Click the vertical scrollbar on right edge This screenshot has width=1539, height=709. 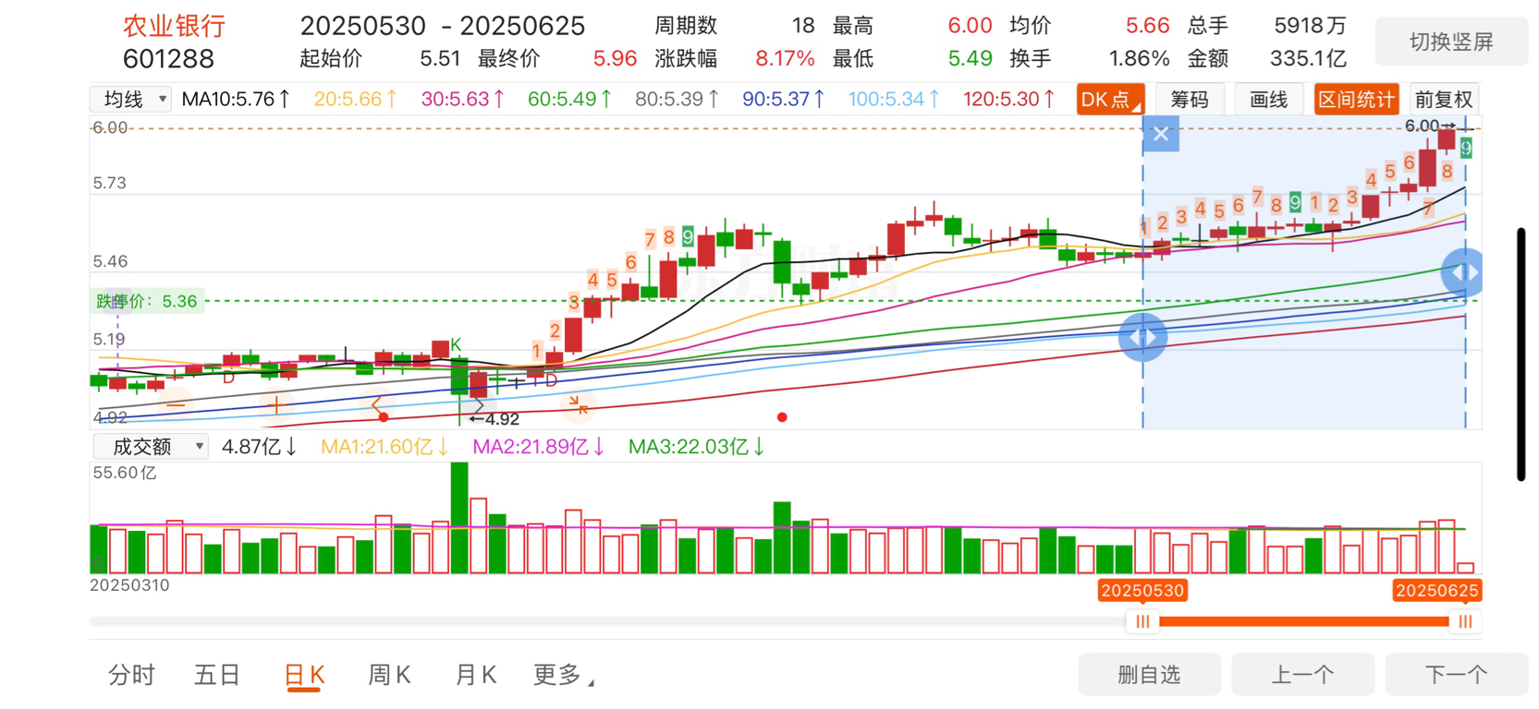coord(1521,354)
